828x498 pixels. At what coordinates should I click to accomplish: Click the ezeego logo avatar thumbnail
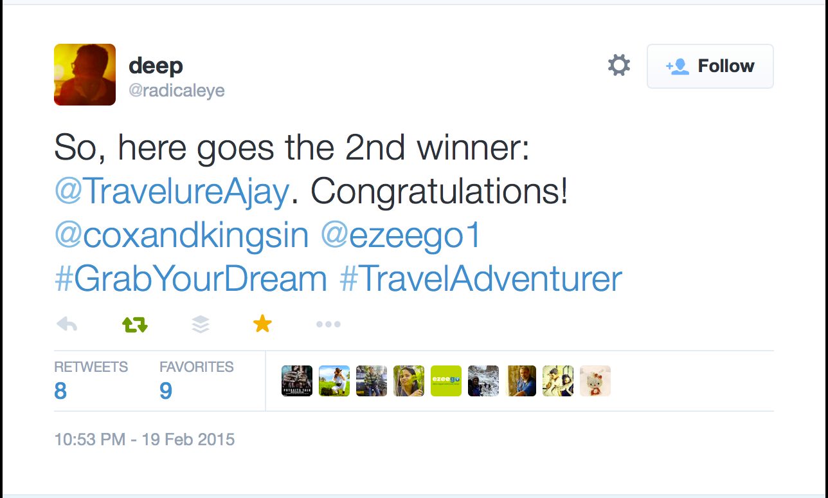coord(446,380)
